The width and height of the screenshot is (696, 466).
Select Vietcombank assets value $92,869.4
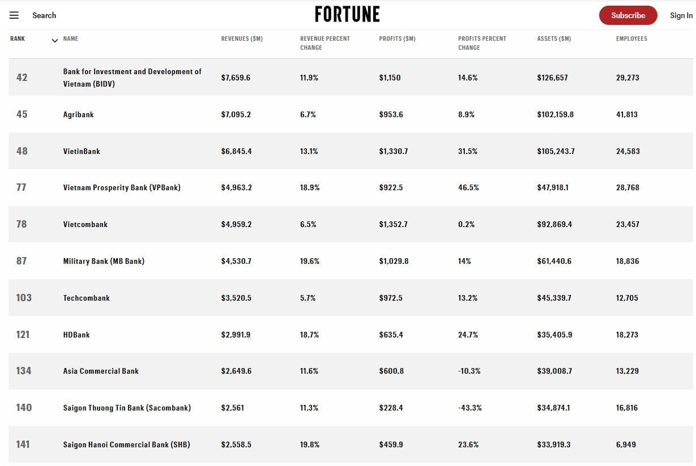click(554, 224)
